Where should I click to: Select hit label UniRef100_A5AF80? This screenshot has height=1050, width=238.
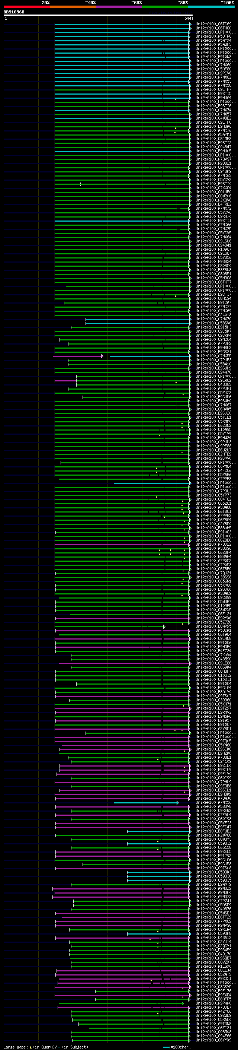pos(213,69)
